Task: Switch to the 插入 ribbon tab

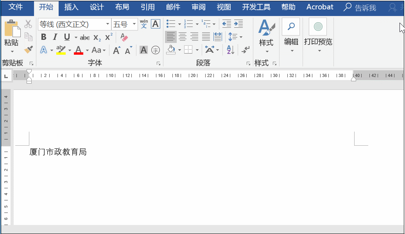Action: pyautogui.click(x=71, y=7)
